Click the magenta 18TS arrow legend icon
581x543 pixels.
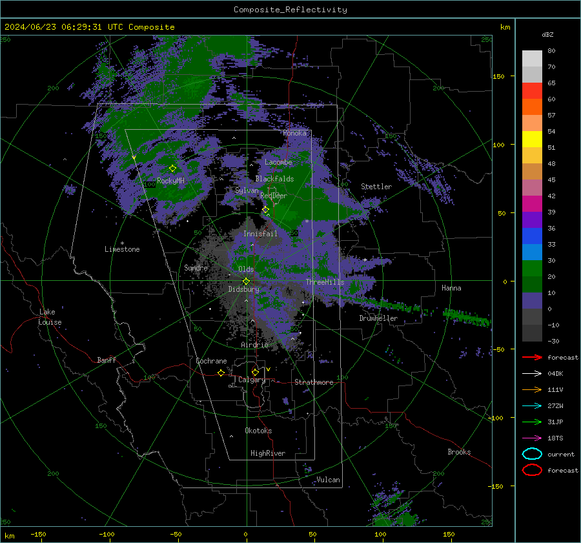click(x=532, y=438)
